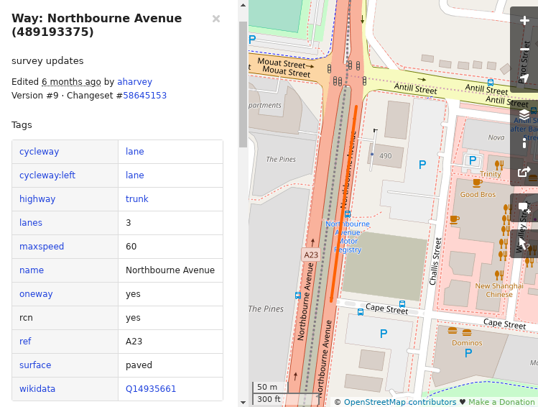Open wikidata item Q14935661
Image resolution: width=538 pixels, height=407 pixels.
pos(151,389)
